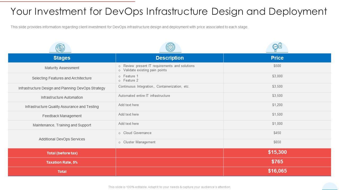The width and height of the screenshot is (339, 190).
Task: Click the slide title text
Action: pos(169,12)
